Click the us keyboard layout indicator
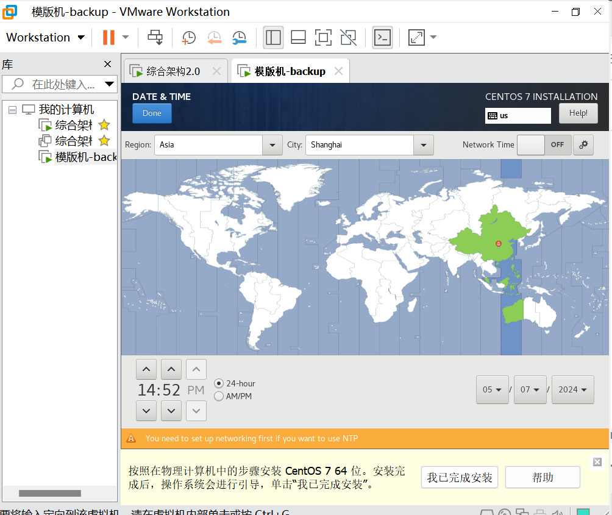The width and height of the screenshot is (612, 515). [518, 115]
